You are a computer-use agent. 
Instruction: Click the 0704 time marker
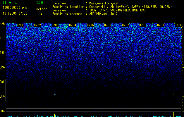tap(73, 25)
